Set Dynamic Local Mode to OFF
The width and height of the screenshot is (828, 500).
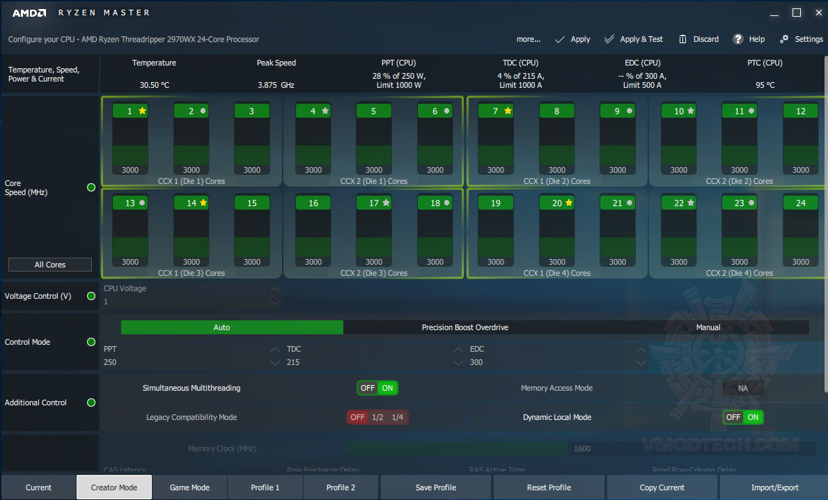click(x=733, y=417)
